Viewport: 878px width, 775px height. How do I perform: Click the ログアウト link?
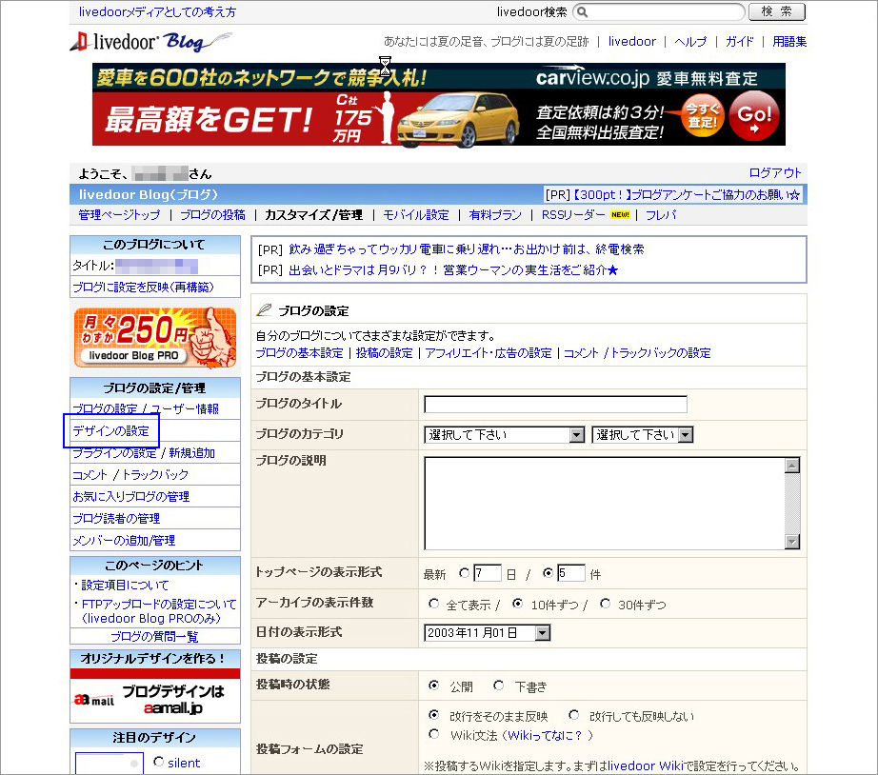pos(775,173)
